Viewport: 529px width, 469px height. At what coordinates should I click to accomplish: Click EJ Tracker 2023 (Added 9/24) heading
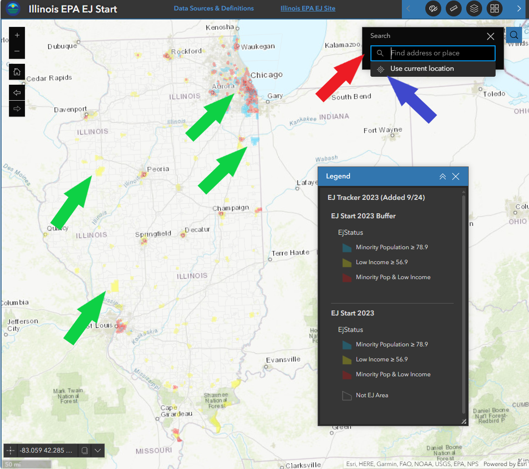(376, 197)
